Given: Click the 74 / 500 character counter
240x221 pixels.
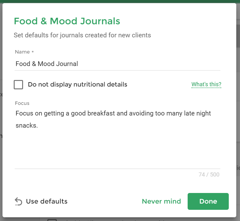Looking at the screenshot, I should pos(209,175).
